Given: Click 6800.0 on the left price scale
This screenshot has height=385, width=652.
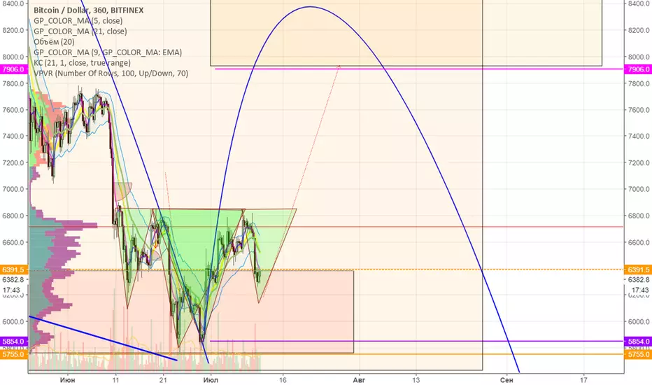Looking at the screenshot, I should (13, 216).
